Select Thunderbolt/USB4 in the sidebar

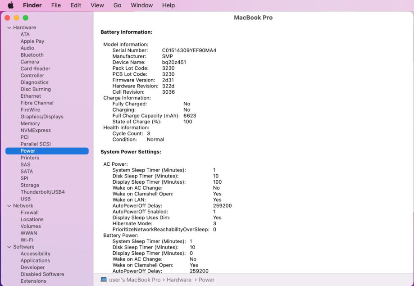[x=42, y=192]
